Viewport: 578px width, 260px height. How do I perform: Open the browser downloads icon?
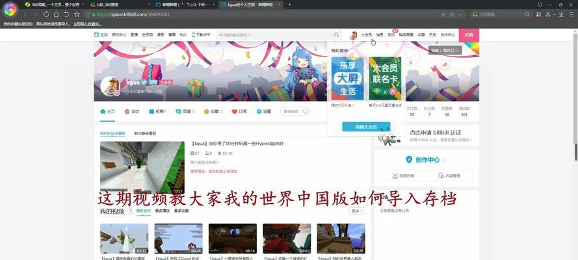561,14
